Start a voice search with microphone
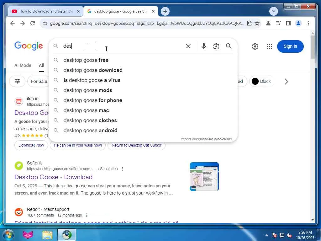 tap(203, 46)
